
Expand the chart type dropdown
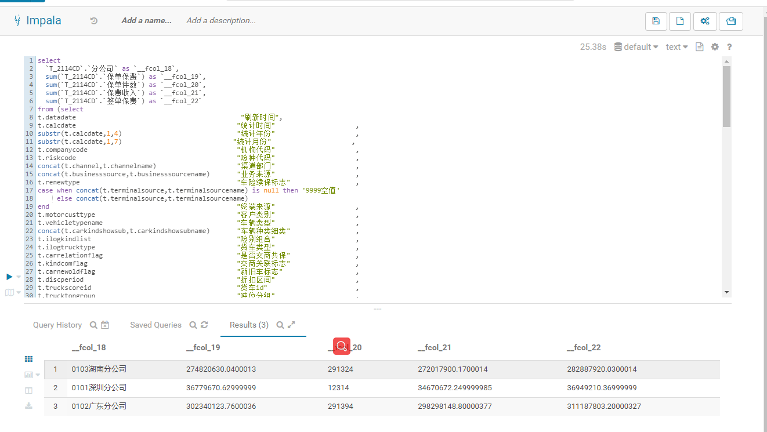[38, 375]
